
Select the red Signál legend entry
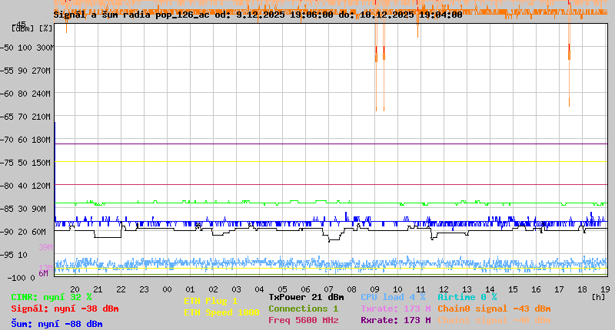pos(65,309)
